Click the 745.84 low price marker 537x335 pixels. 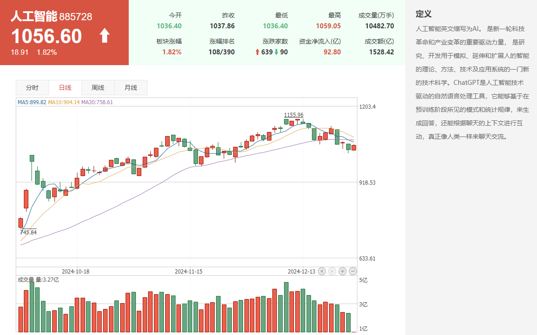pos(28,232)
